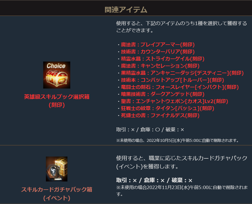
Task: Select 黒精霊水晶:アンキャニーダッジ[デスティニー] entry
Action: pos(182,73)
